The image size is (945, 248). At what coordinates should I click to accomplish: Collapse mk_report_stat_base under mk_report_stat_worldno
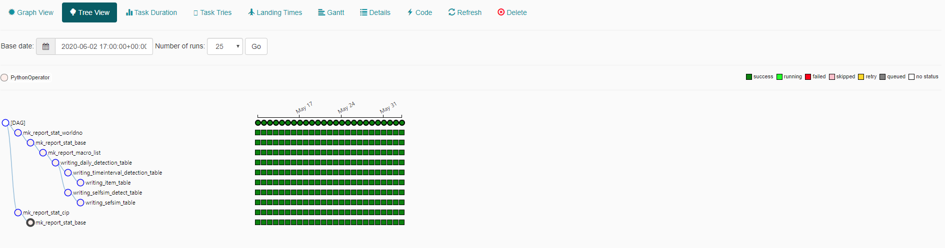pyautogui.click(x=30, y=143)
